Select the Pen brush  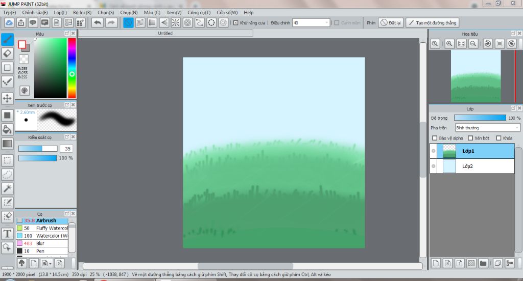coord(42,251)
